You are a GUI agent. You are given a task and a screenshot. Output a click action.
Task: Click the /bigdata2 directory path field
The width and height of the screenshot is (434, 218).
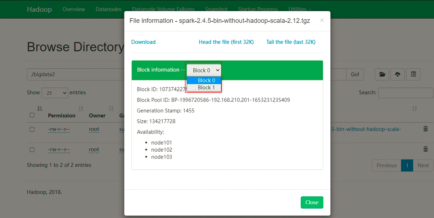tap(76, 74)
